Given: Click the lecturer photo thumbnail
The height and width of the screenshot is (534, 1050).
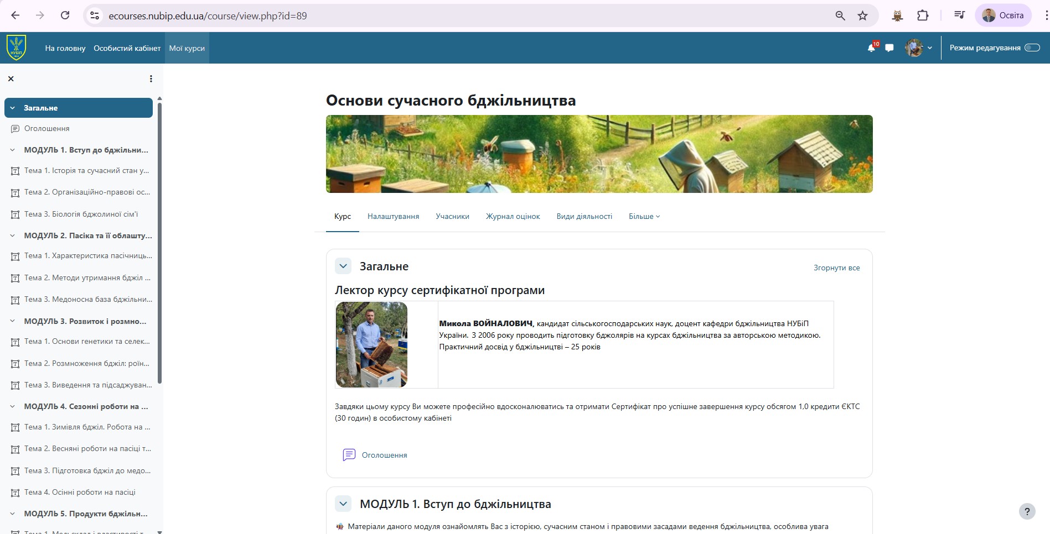Looking at the screenshot, I should click(x=371, y=344).
